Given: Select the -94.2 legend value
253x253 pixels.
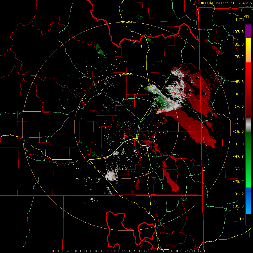Looking at the screenshot, I should 238,194.
